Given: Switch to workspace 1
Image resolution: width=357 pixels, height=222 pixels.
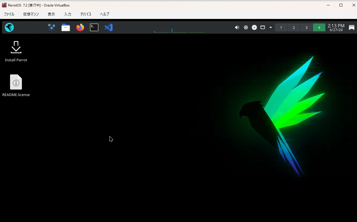Looking at the screenshot, I should [x=281, y=27].
